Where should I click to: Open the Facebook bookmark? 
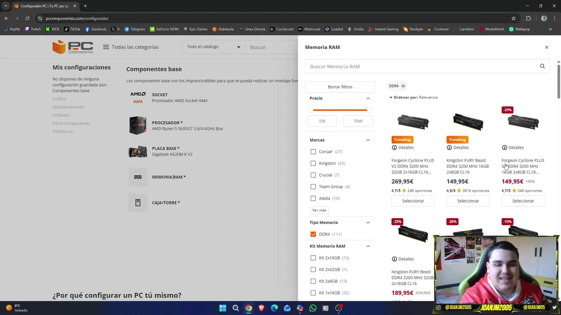(96, 29)
